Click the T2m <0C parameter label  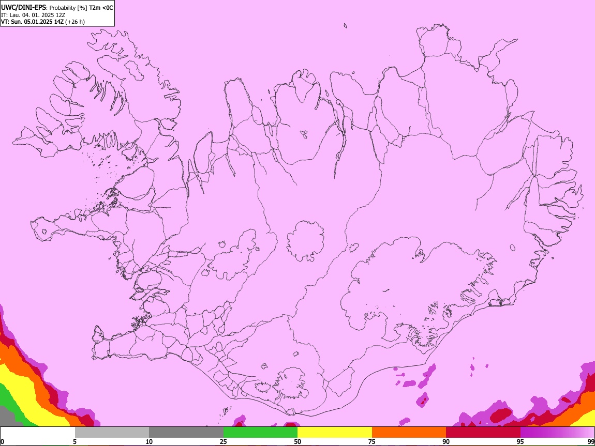[x=101, y=8]
